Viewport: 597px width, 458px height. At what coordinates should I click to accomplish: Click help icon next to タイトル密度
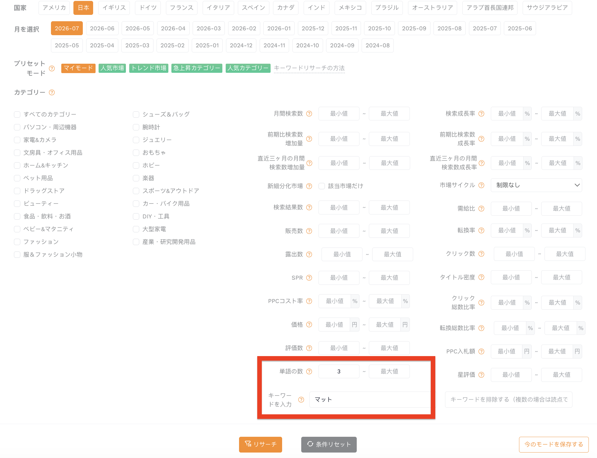click(481, 277)
